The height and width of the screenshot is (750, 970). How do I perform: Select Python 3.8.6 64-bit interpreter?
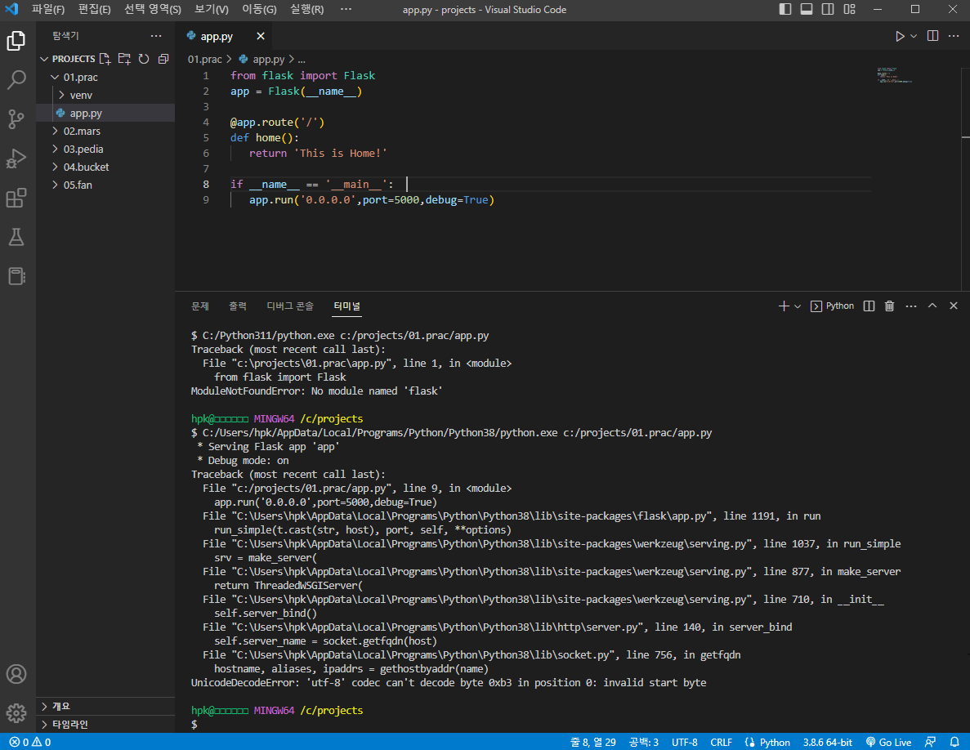[x=828, y=742]
